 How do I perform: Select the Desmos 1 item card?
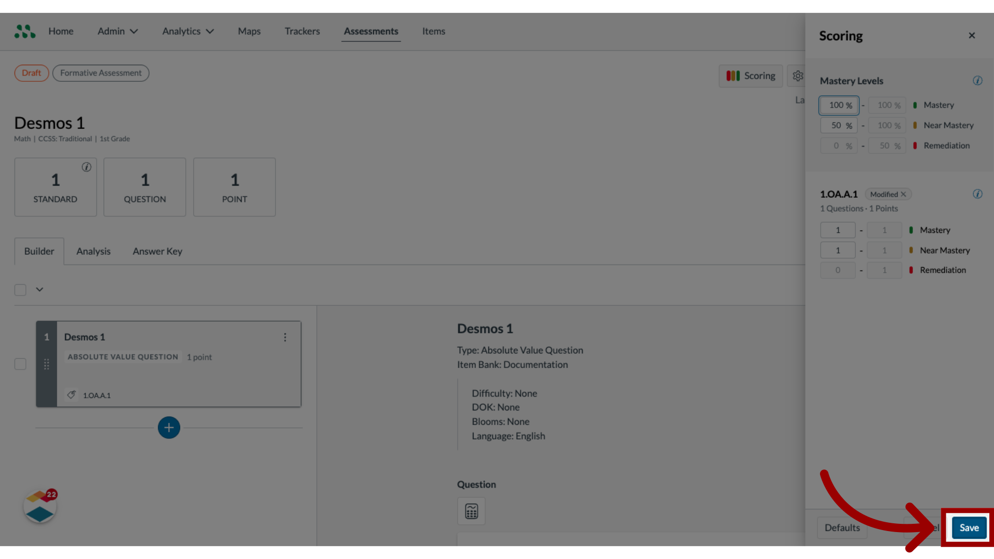point(169,364)
